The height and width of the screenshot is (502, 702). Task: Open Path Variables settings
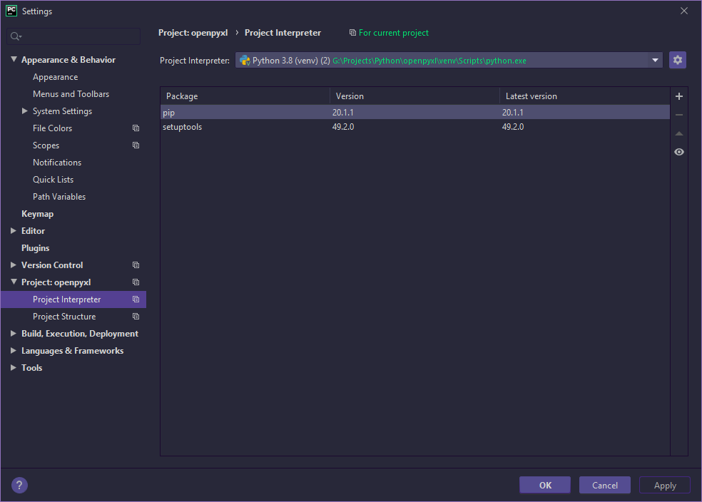tap(59, 196)
